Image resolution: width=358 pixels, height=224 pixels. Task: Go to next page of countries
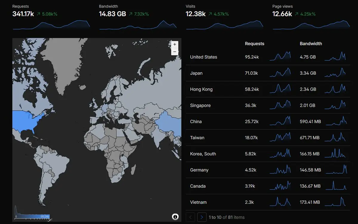point(202,217)
